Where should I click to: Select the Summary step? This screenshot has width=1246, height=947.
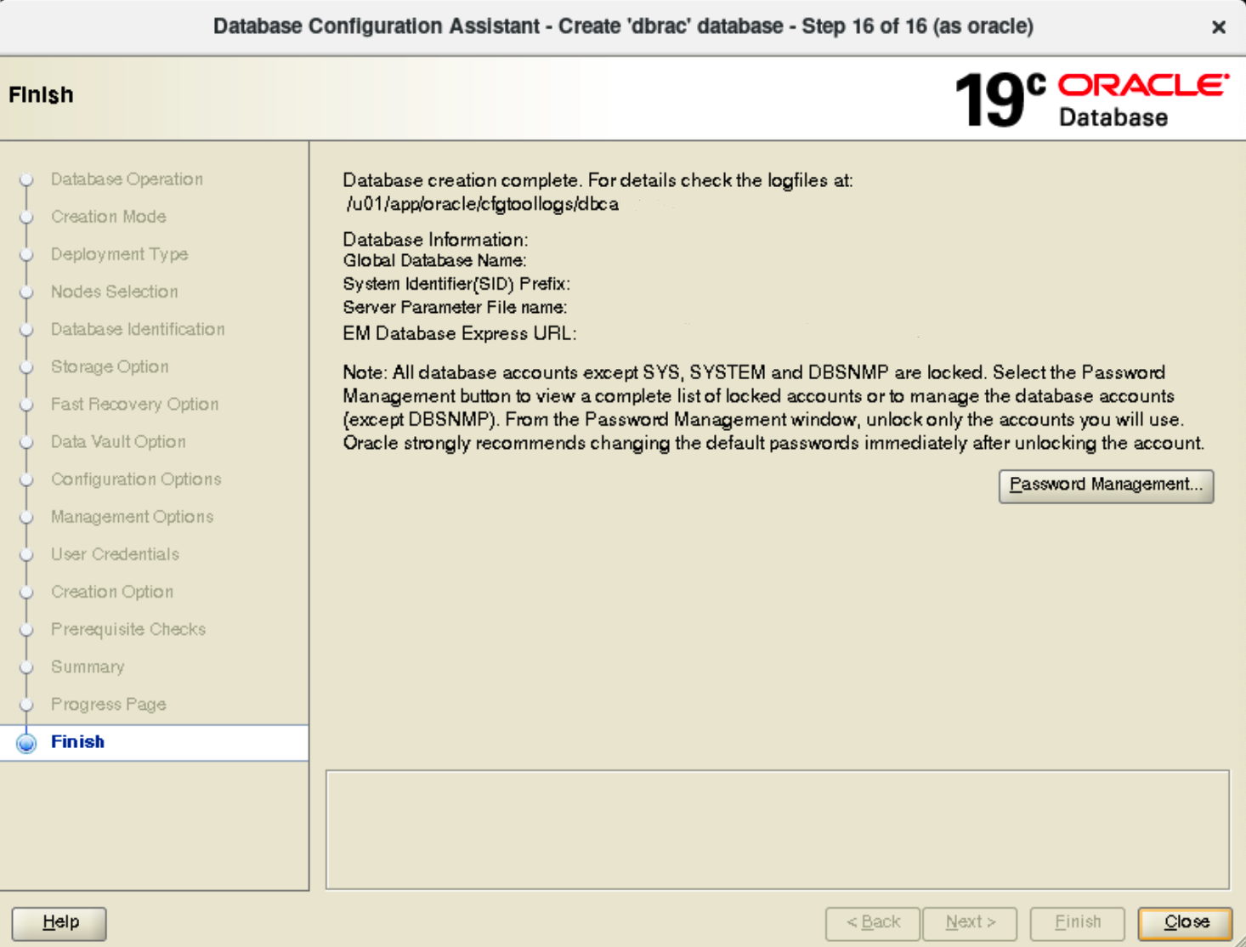[88, 666]
